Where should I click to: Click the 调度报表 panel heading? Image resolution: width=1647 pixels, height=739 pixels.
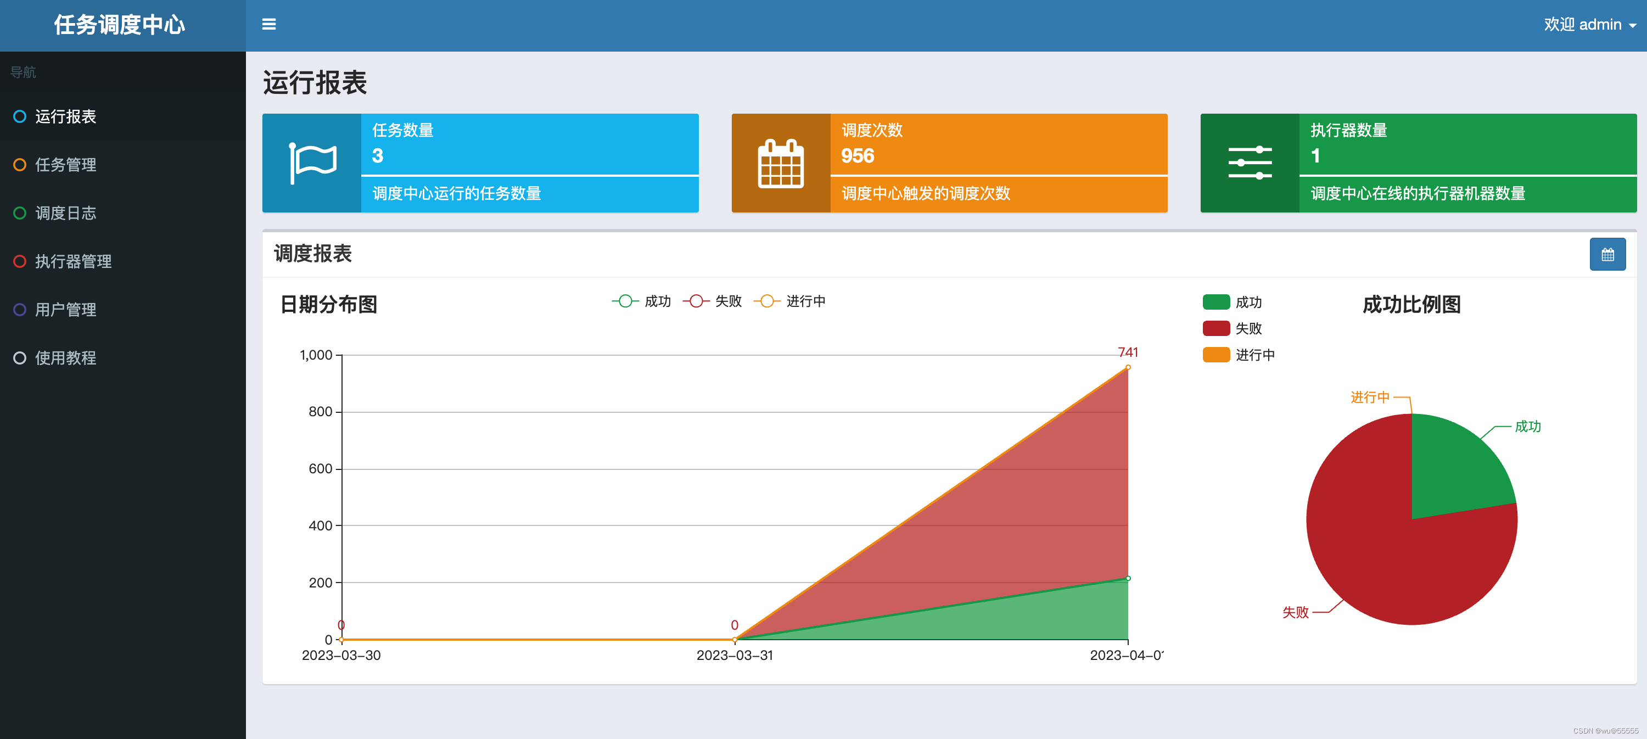312,254
